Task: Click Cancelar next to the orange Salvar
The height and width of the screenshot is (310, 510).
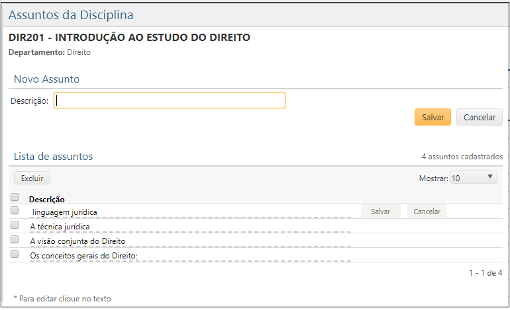Action: pos(479,117)
